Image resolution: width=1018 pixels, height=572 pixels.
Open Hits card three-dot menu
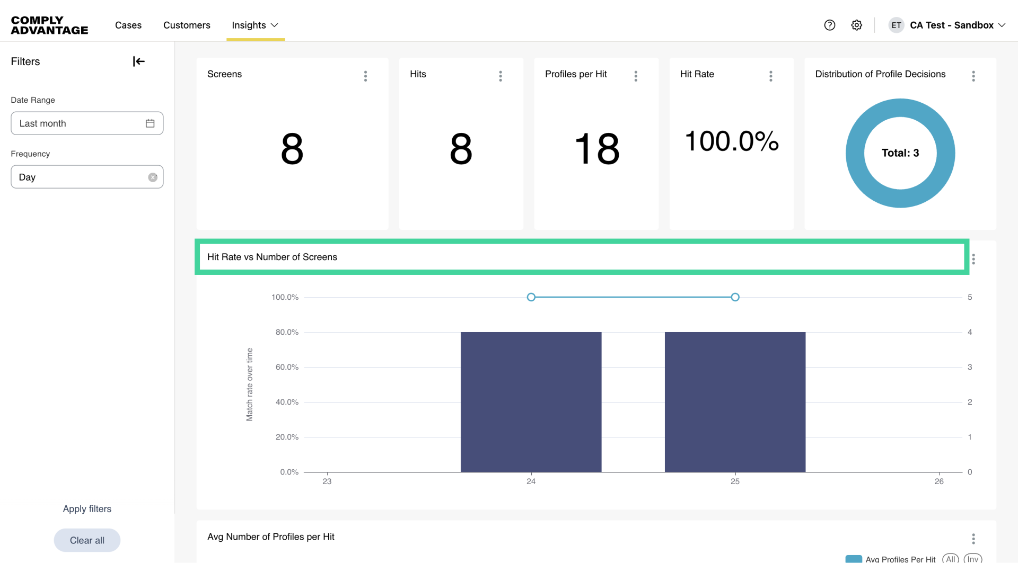[500, 76]
